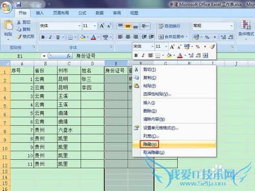Open Conditional Formatting 条件格式 menu
The height and width of the screenshot is (191, 255).
click(x=246, y=30)
